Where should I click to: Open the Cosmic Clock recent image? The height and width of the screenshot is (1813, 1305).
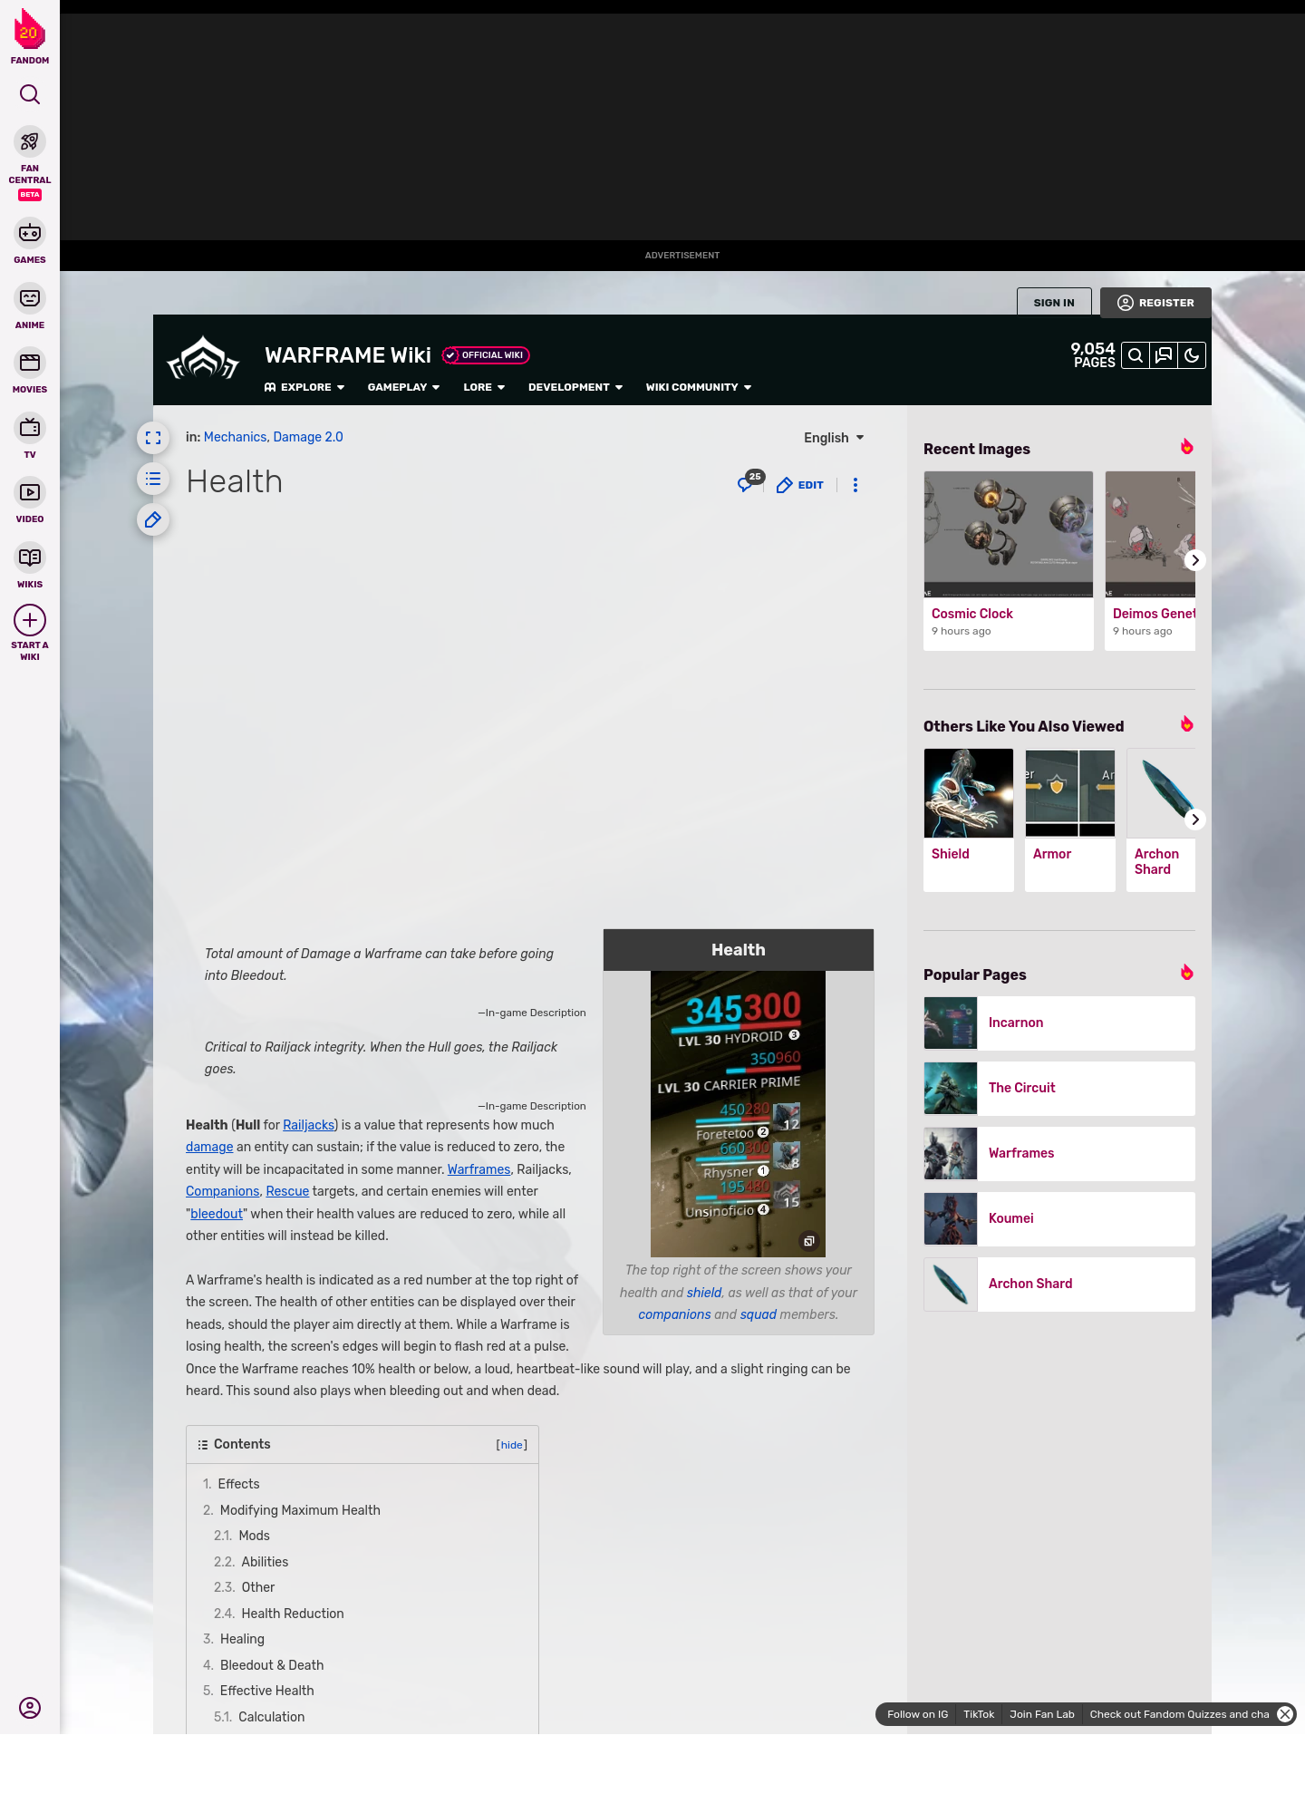[x=1009, y=560]
